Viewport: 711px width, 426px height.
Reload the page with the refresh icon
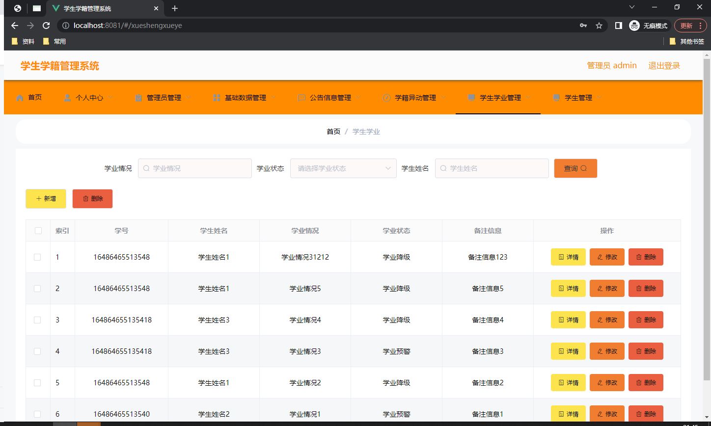pyautogui.click(x=46, y=26)
